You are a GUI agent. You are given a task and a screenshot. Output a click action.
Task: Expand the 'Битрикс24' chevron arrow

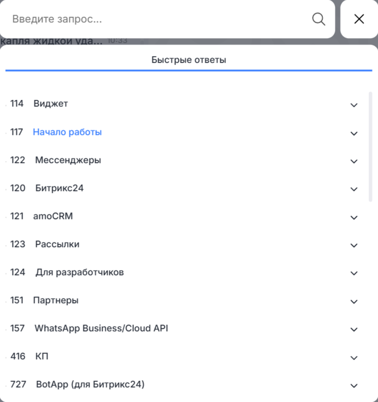coord(353,189)
